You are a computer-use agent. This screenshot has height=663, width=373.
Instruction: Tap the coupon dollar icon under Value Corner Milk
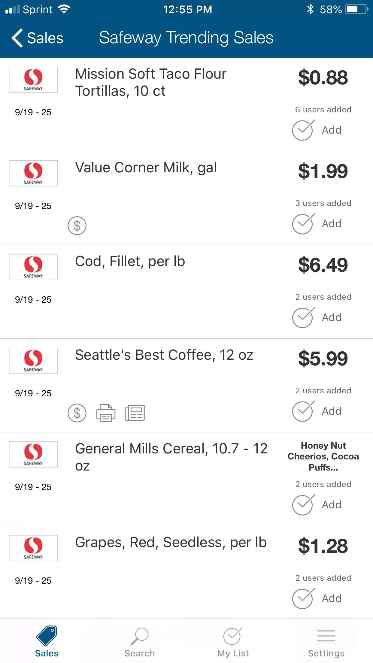[x=77, y=226]
